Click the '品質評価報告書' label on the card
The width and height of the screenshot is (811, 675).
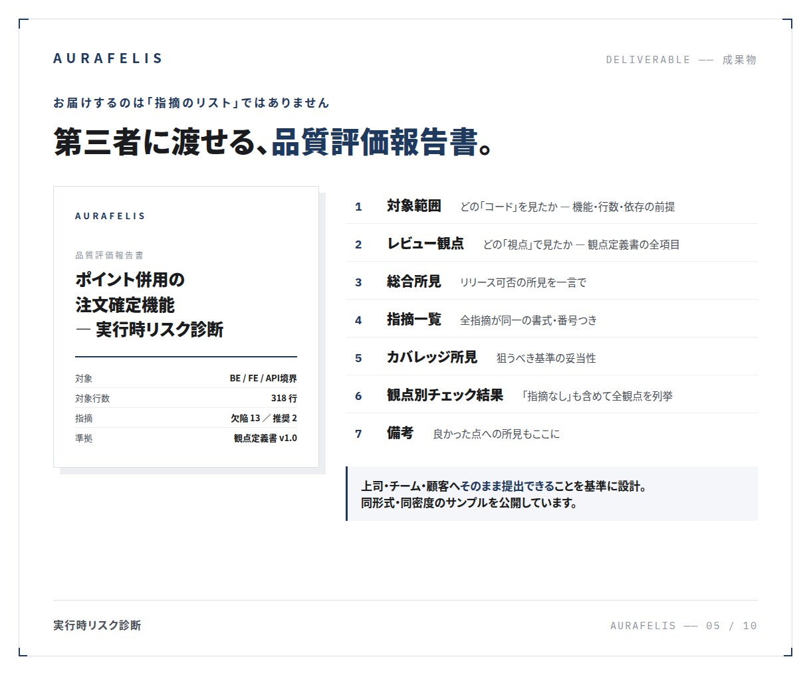pyautogui.click(x=109, y=255)
